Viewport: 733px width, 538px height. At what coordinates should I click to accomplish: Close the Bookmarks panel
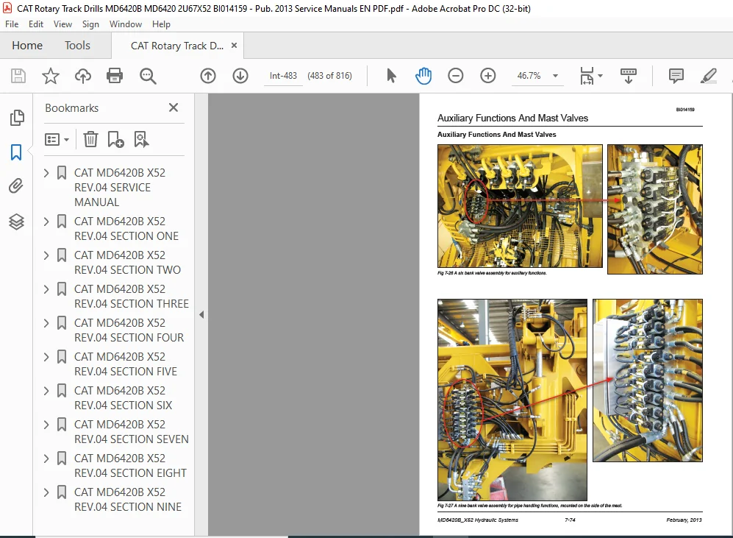(174, 107)
